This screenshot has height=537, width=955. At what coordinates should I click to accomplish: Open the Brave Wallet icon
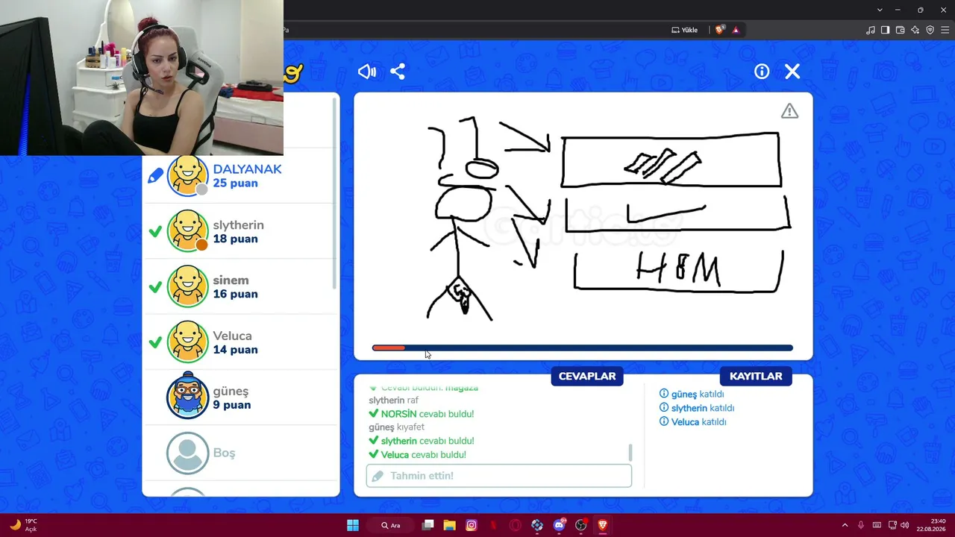pyautogui.click(x=901, y=30)
